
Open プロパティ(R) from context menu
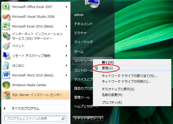(x=112, y=102)
